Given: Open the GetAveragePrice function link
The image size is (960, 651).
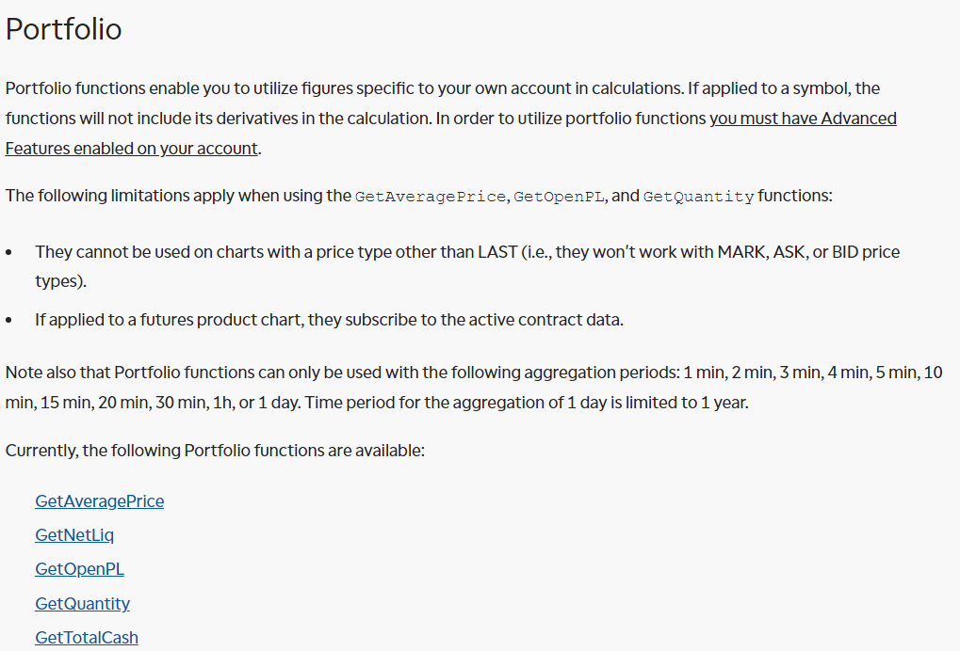Looking at the screenshot, I should 99,501.
